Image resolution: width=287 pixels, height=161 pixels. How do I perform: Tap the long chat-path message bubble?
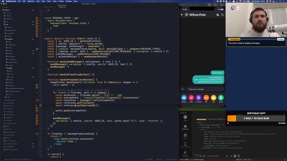tap(209, 80)
